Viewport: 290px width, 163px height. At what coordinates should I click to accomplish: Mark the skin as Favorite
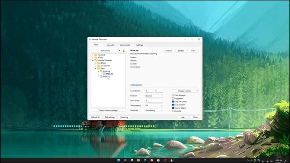(173, 111)
